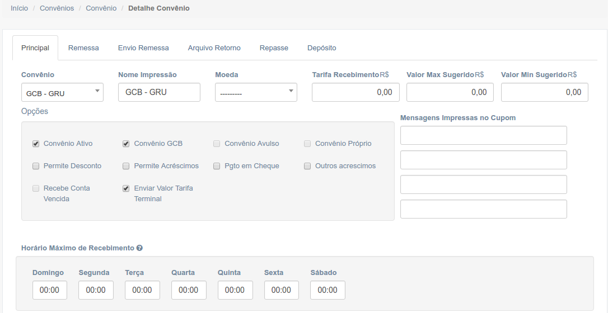Image resolution: width=608 pixels, height=313 pixels.
Task: Toggle the Permite Acréscimos checkbox
Action: tap(126, 166)
